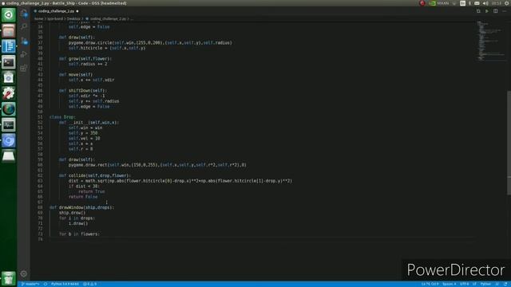Screen dimensions: 511x287
Task: Click the open changes icon in editor toolbar
Action: pos(478,11)
